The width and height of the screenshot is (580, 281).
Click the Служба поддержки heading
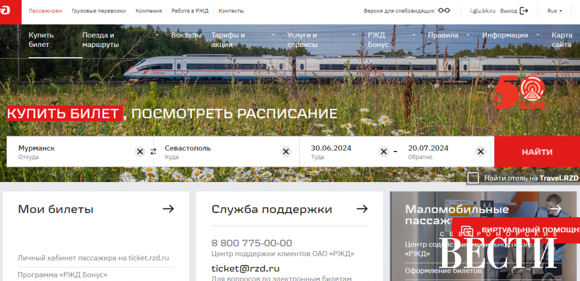click(271, 209)
